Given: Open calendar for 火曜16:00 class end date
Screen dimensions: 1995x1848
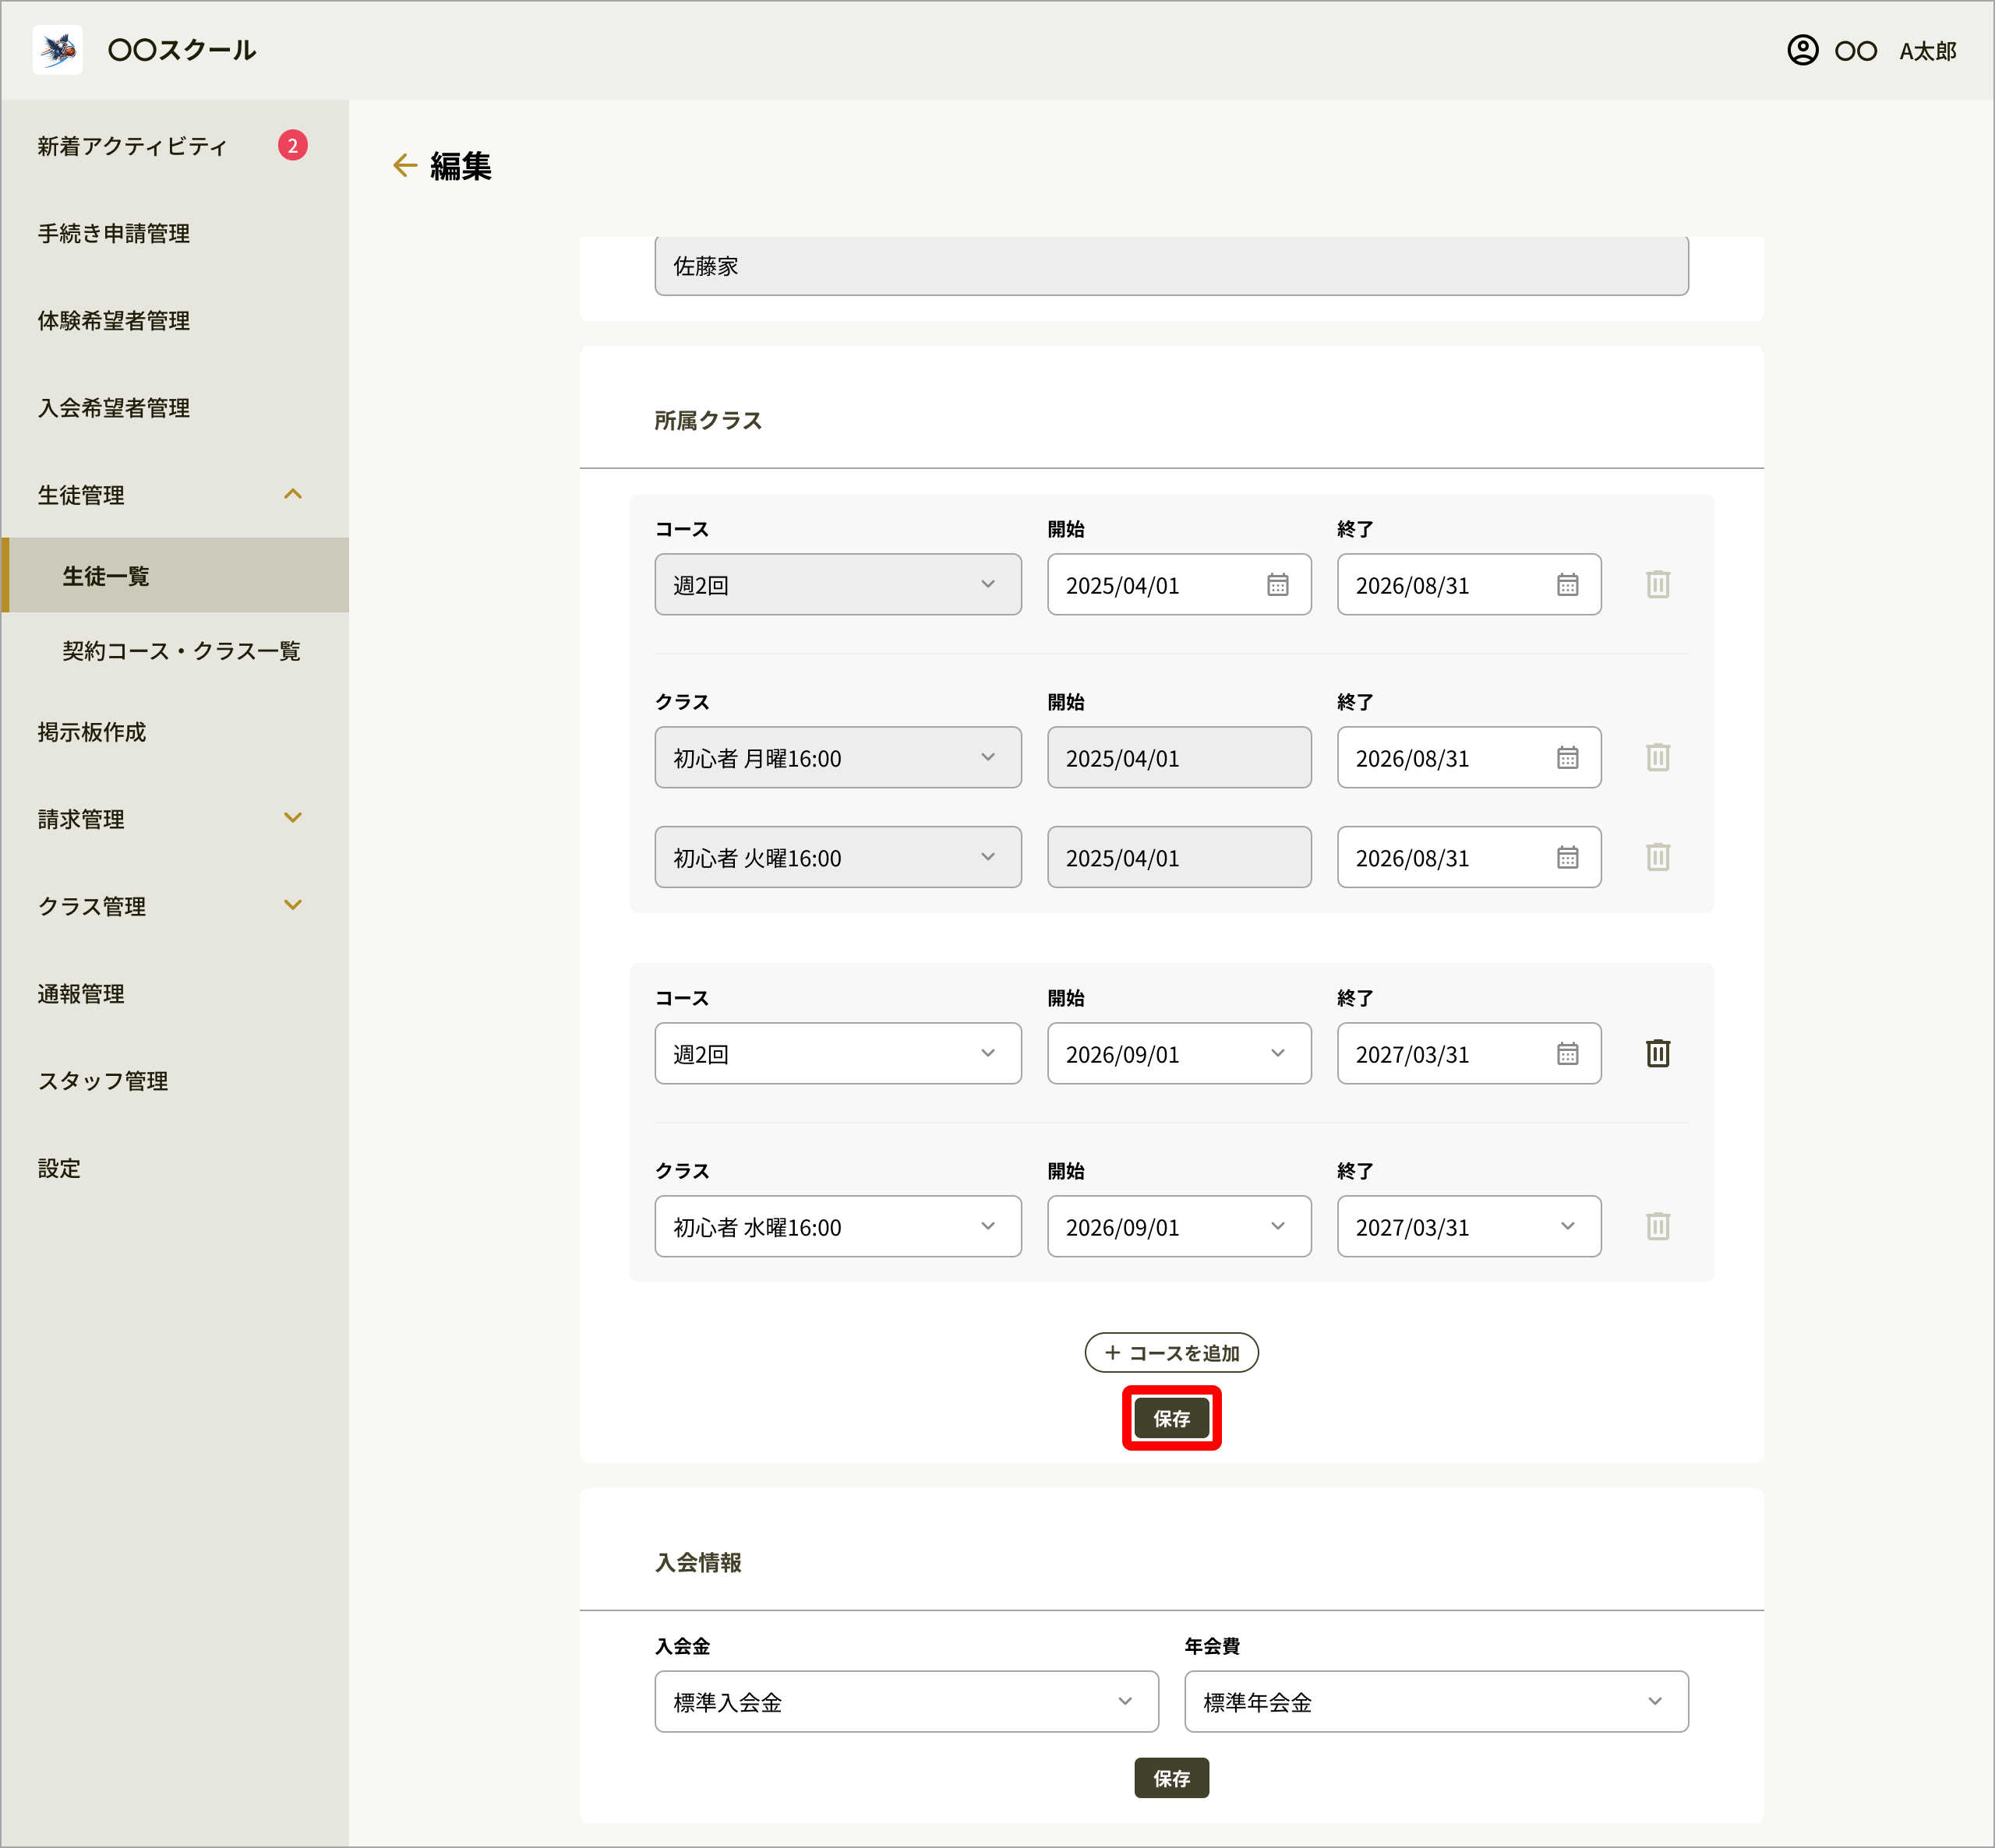Looking at the screenshot, I should pos(1568,857).
